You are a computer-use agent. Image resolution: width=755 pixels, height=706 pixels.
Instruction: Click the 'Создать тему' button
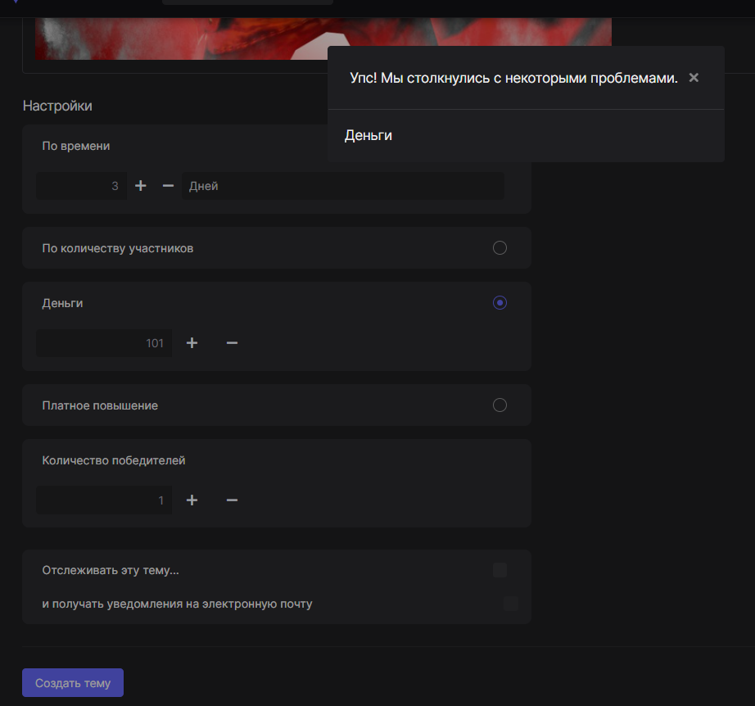73,683
